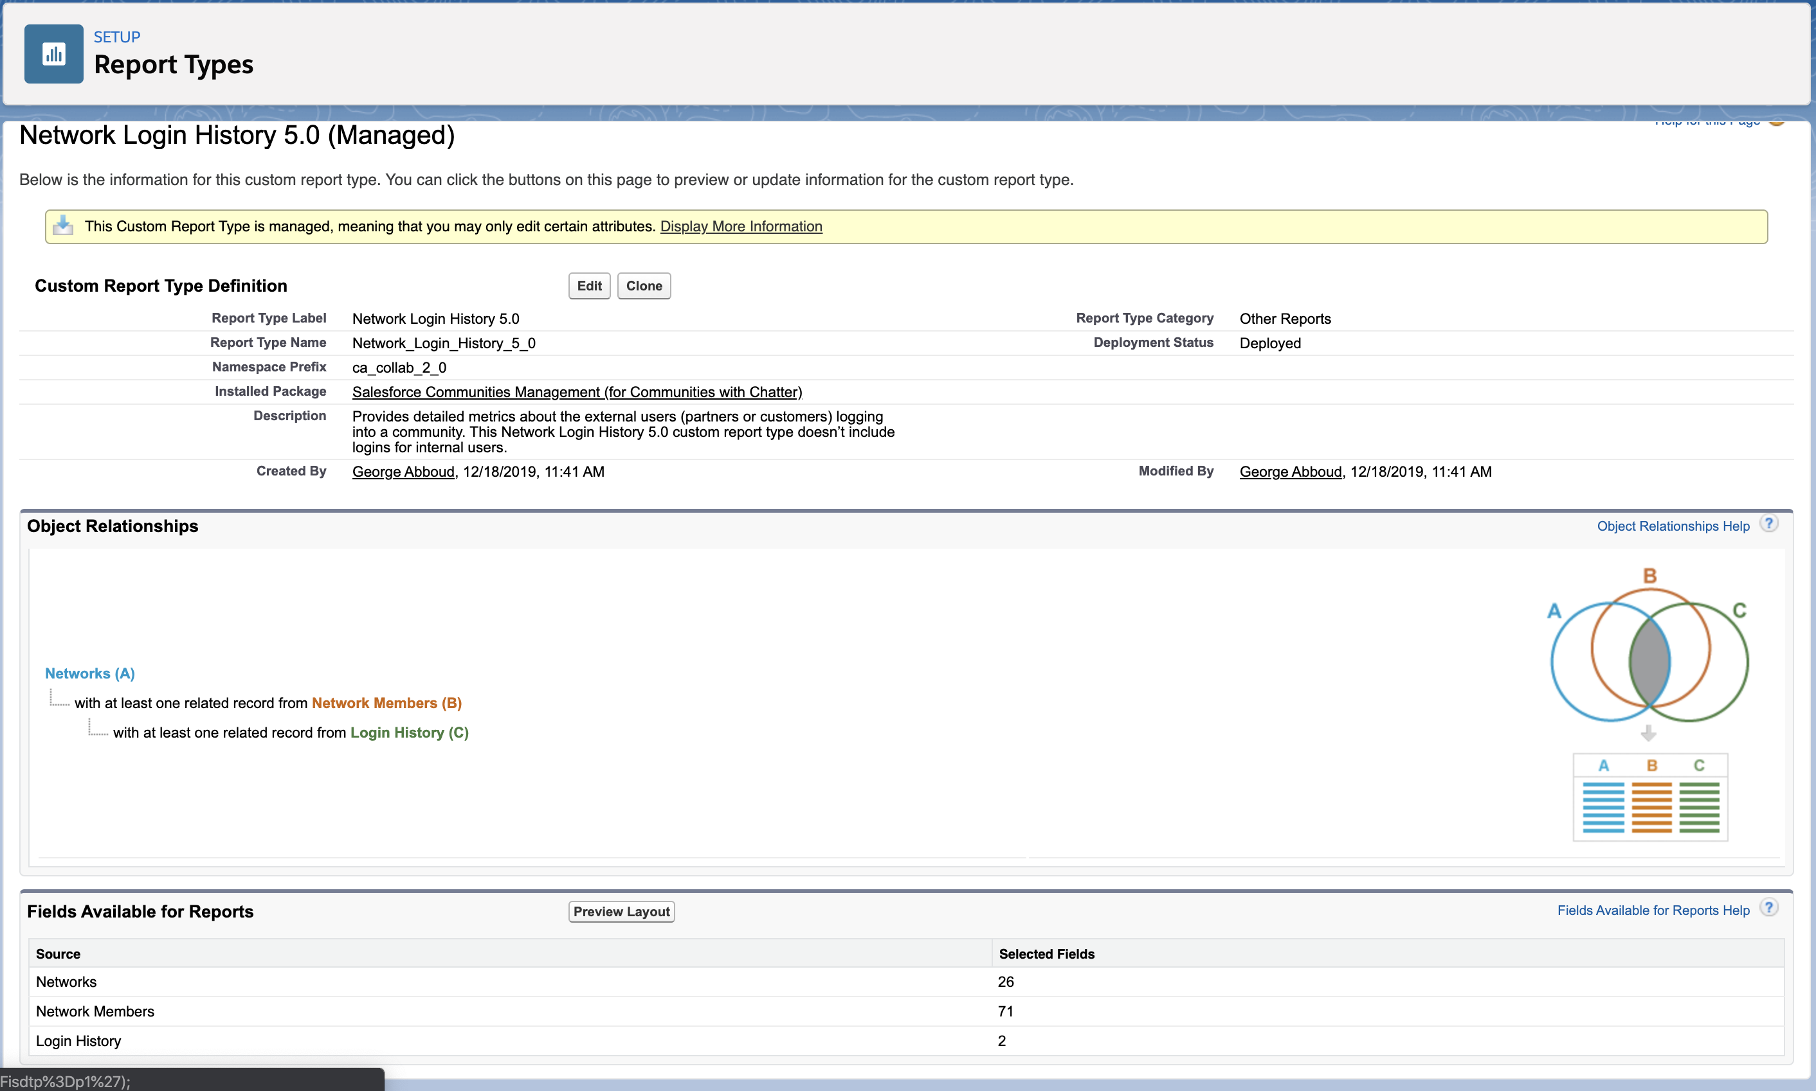The image size is (1816, 1091).
Task: Click the managed package download icon
Action: pyautogui.click(x=63, y=226)
